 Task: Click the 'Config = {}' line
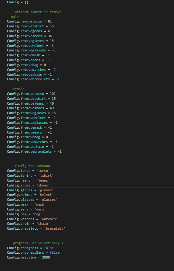tap(18, 2)
